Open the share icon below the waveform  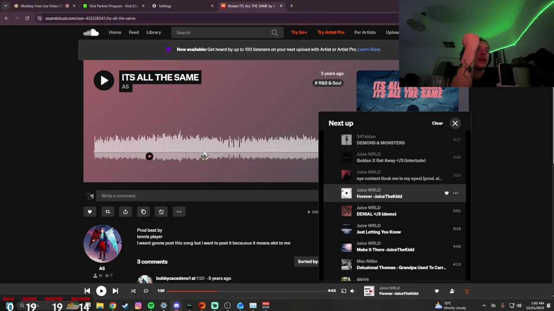(x=126, y=212)
